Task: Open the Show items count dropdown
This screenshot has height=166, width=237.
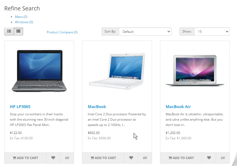Action: click(x=212, y=31)
